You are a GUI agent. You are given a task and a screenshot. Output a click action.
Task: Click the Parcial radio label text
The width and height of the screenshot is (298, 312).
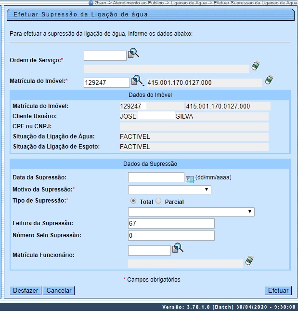click(x=174, y=202)
